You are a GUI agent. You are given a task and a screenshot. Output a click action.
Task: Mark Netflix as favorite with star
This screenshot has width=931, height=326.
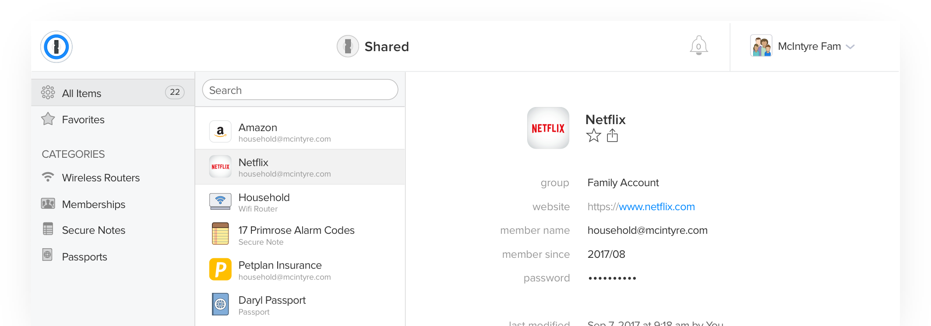(x=593, y=135)
